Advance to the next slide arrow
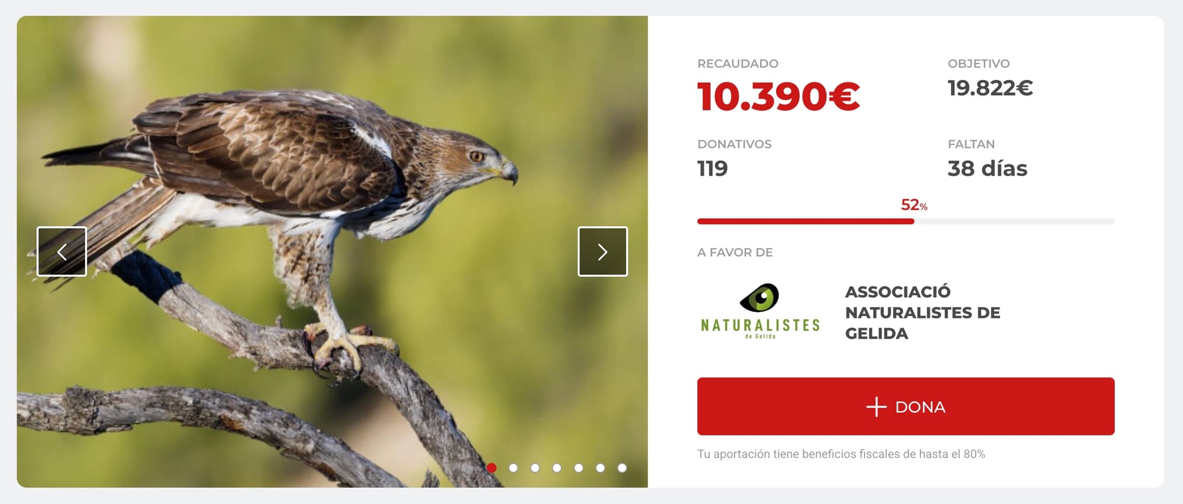 (603, 251)
